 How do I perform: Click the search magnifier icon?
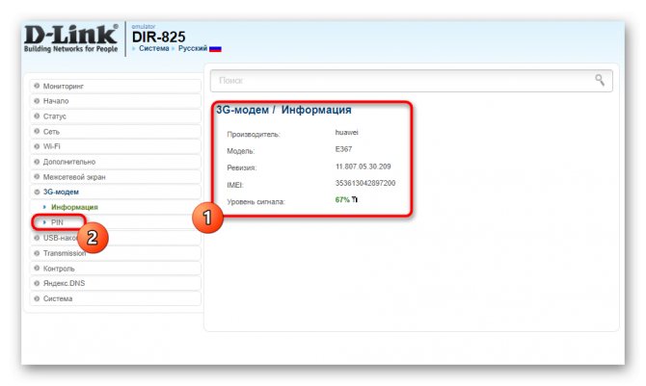point(600,80)
